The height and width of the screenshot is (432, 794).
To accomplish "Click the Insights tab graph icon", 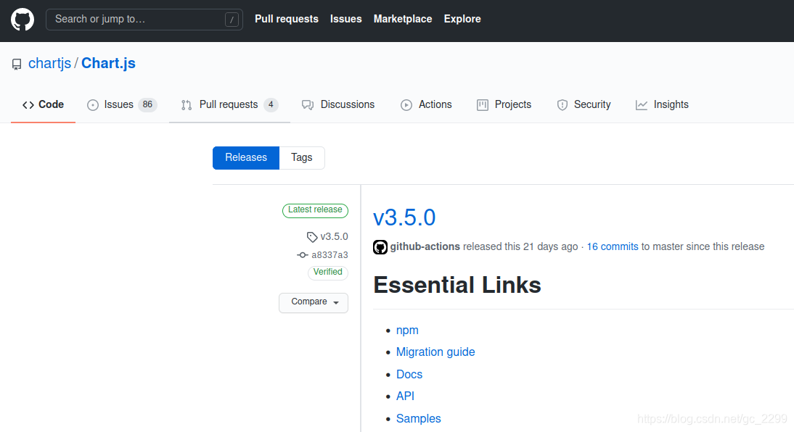I will tap(642, 104).
